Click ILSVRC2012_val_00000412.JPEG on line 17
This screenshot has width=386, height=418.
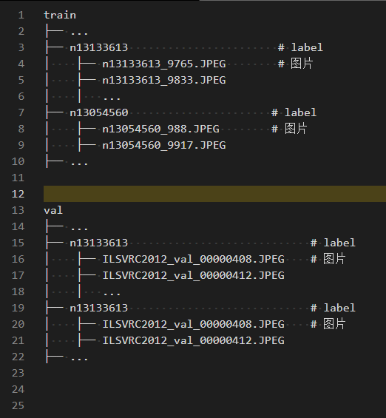pyautogui.click(x=194, y=275)
